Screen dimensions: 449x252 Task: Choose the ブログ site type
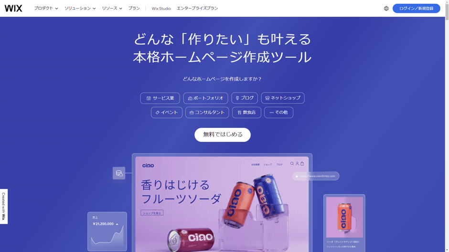tap(245, 98)
